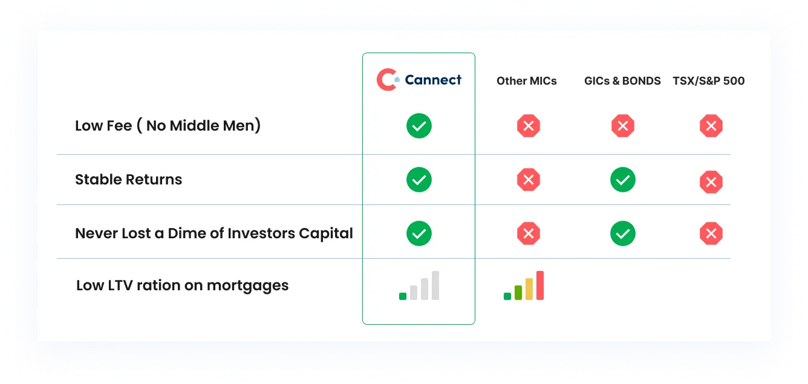The width and height of the screenshot is (808, 384).
Task: Click Other MICs red X for Never Lost a Dime
Action: 528,233
